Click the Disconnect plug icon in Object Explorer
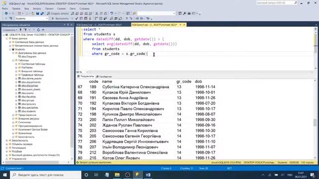The width and height of the screenshot is (319, 179). [x=25, y=30]
